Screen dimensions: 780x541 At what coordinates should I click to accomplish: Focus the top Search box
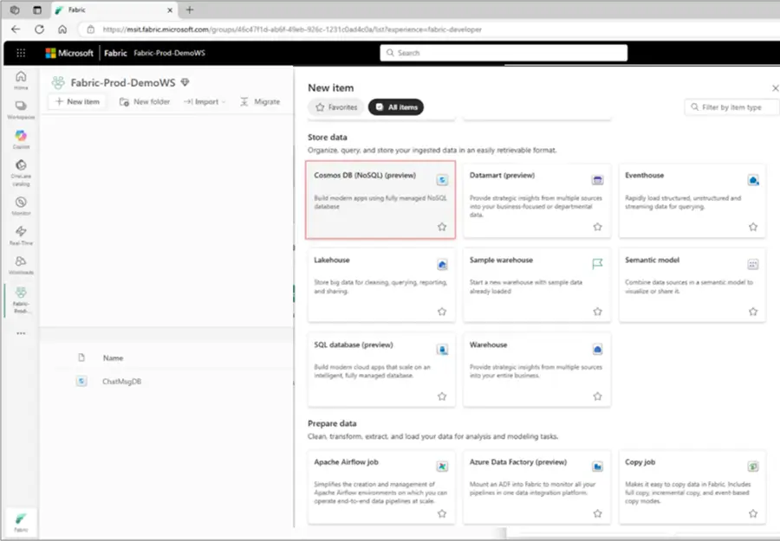click(504, 53)
